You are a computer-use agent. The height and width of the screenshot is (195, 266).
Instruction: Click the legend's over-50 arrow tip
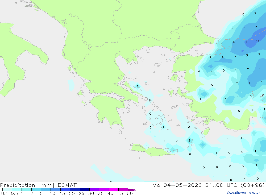coord(133,190)
